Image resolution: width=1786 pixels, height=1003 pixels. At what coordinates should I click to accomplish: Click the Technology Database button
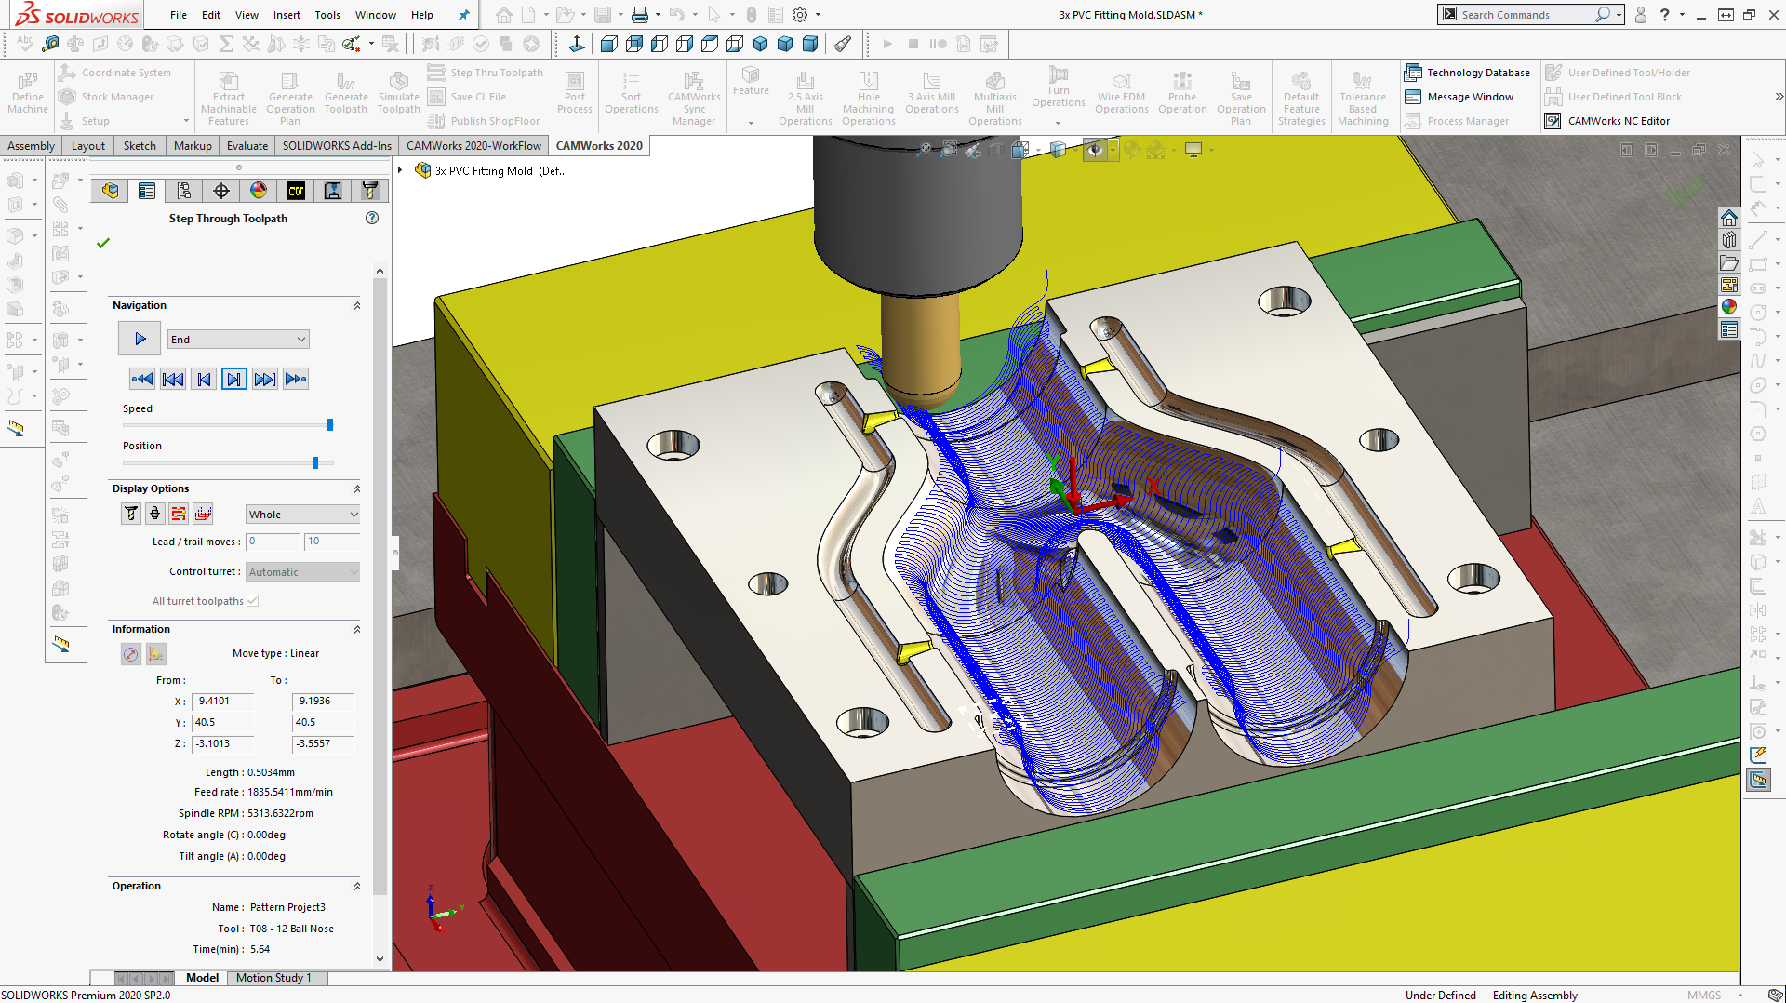click(1468, 72)
